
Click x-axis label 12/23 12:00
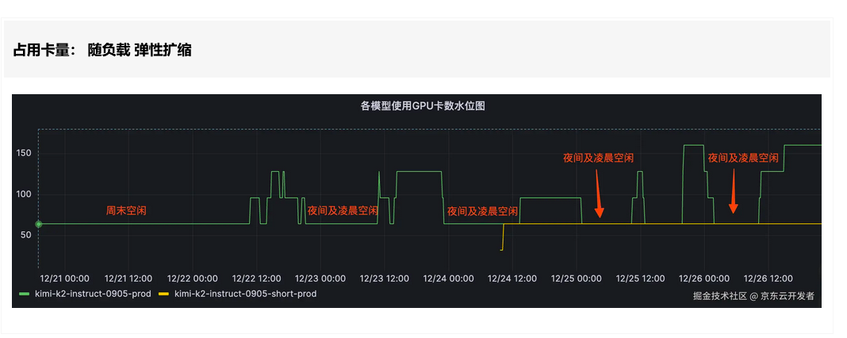click(x=384, y=279)
